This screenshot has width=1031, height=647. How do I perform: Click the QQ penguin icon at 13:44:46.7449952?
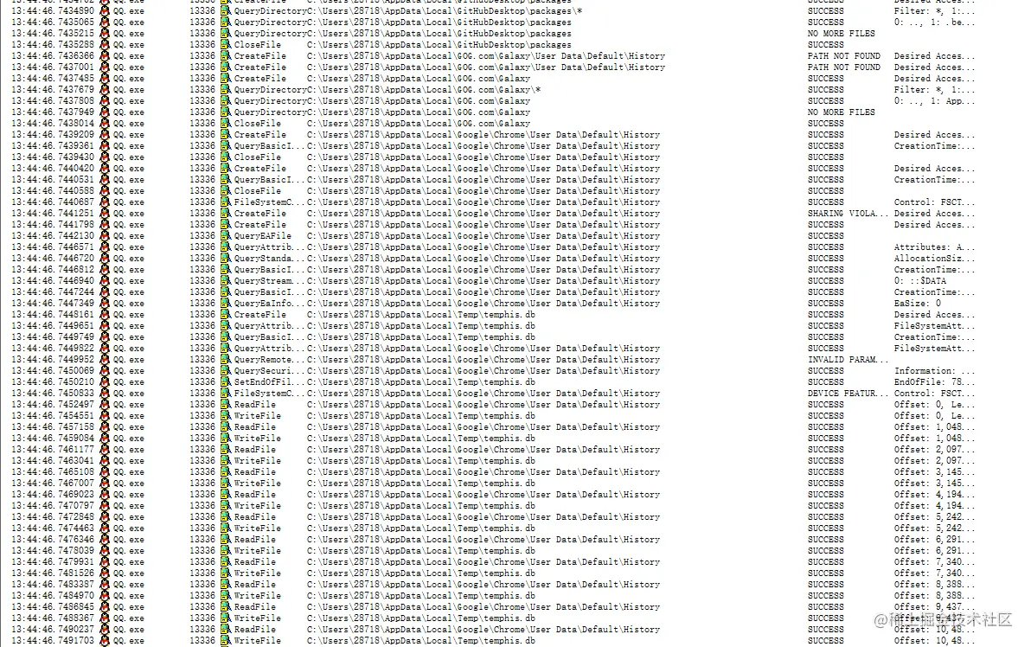(x=105, y=360)
